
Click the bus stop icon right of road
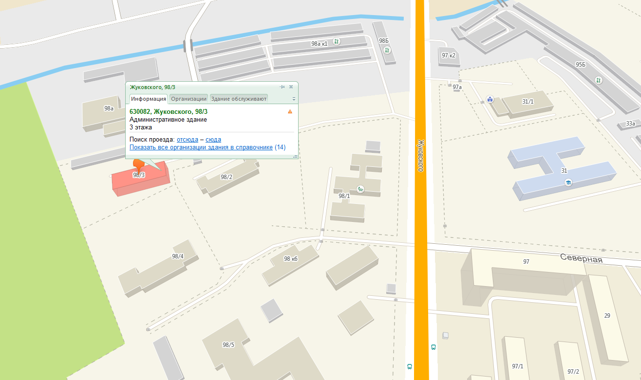433,347
